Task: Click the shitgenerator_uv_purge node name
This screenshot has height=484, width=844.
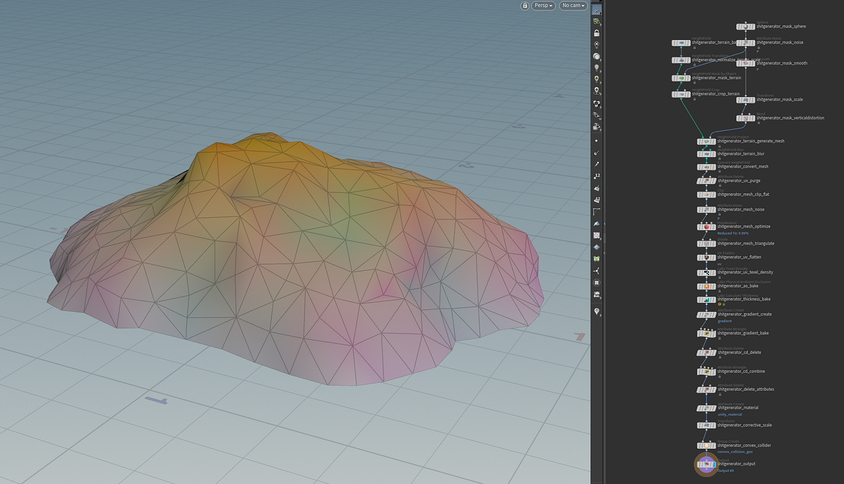Action: (739, 181)
